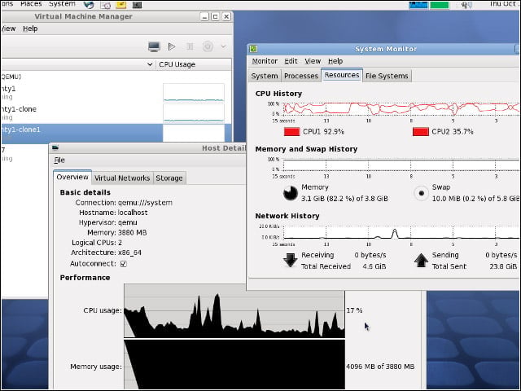Switch to File Systems tab
The image size is (521, 391).
(387, 76)
